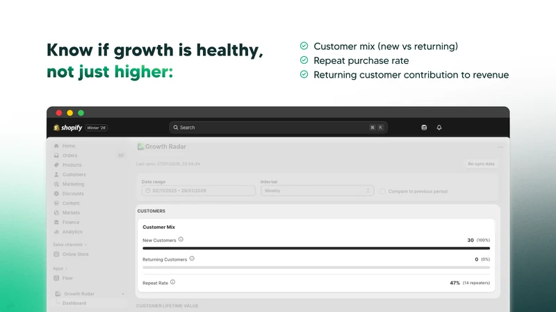Screen dimensions: 556x312
Task: Select Dashboard under Growth Radar
Action: pos(74,303)
